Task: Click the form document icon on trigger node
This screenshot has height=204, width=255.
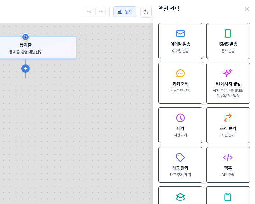Action: 25,37
